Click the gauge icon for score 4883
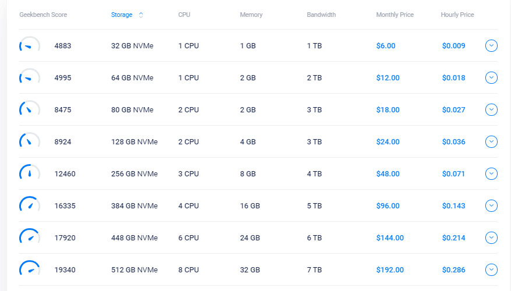Viewport: 511px width, 291px height. (30, 45)
